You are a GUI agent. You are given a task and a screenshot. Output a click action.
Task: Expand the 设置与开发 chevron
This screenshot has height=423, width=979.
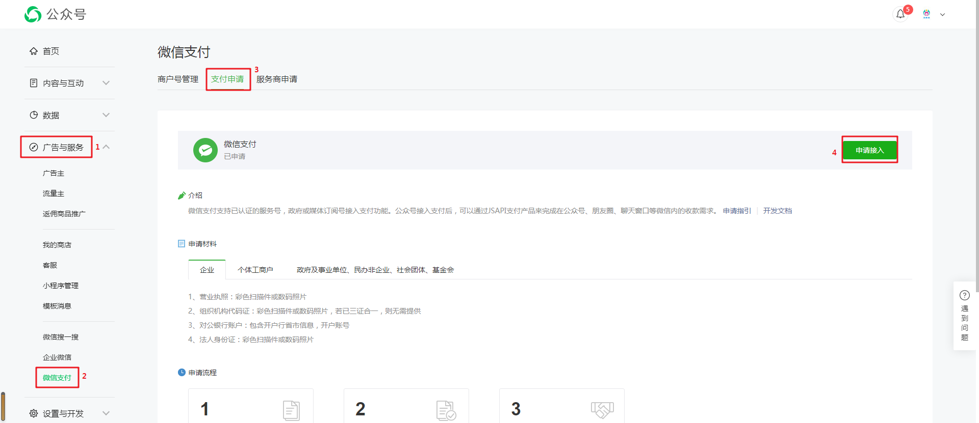coord(106,413)
